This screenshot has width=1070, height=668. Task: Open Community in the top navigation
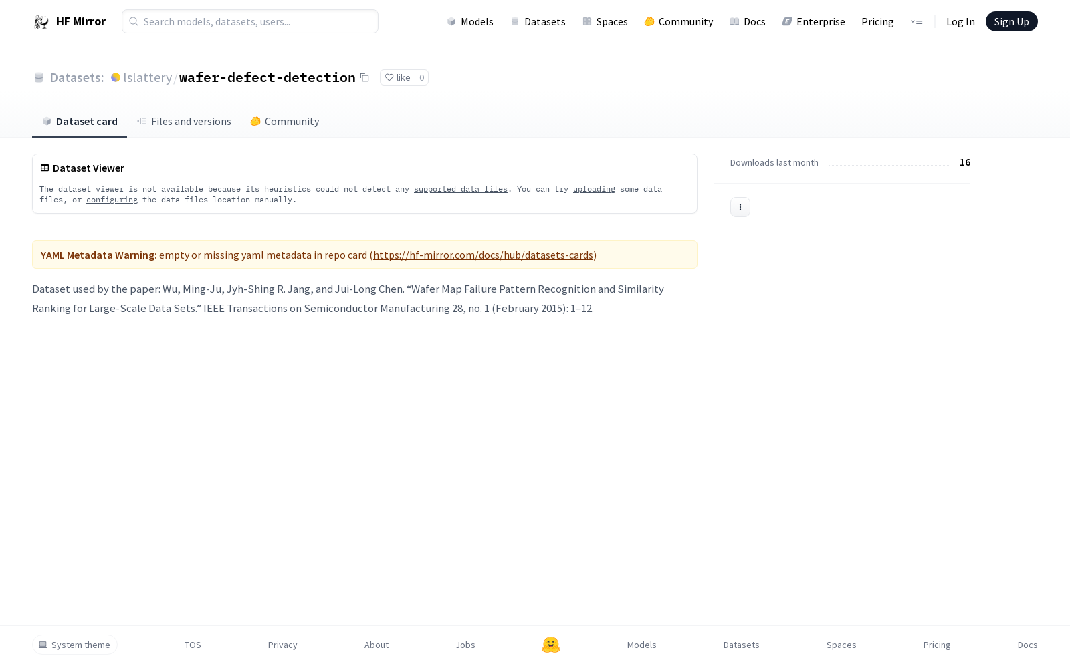click(678, 21)
